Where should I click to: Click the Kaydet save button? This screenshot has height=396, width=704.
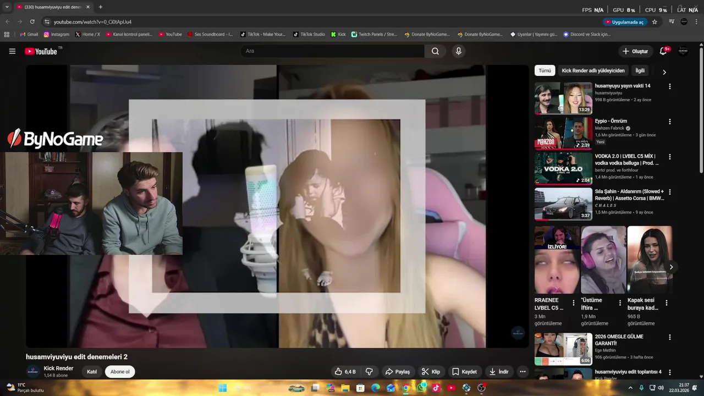pos(464,372)
